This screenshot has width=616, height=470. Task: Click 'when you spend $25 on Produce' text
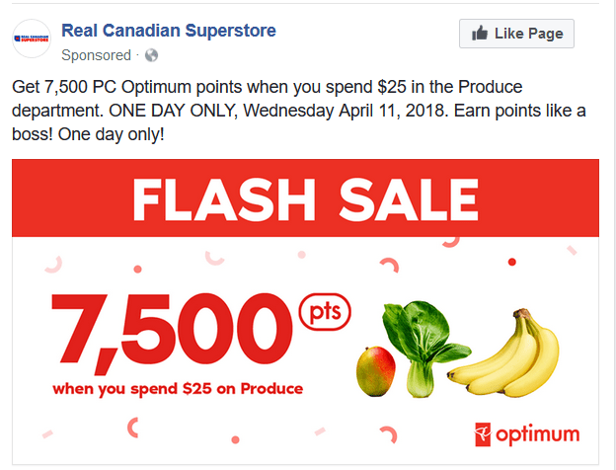pos(178,389)
